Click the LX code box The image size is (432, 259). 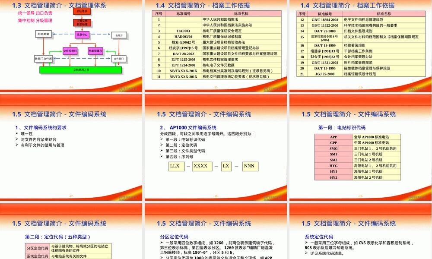click(226, 166)
